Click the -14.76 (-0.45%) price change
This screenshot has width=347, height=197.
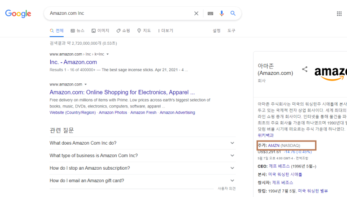pos(298,152)
